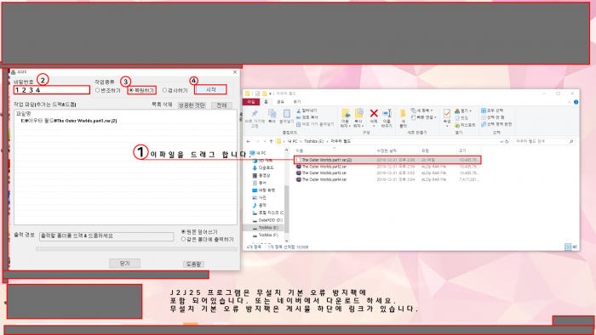This screenshot has width=596, height=335.
Task: Click the forward arrow in Explorer navigation
Action: coord(258,141)
